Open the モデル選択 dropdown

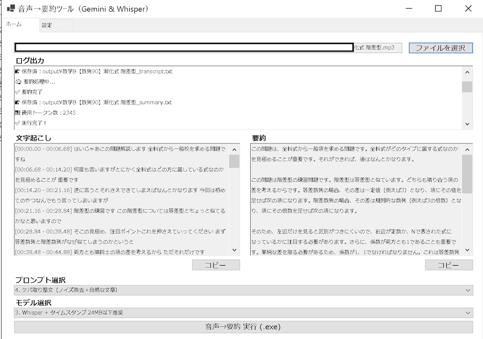(243, 313)
